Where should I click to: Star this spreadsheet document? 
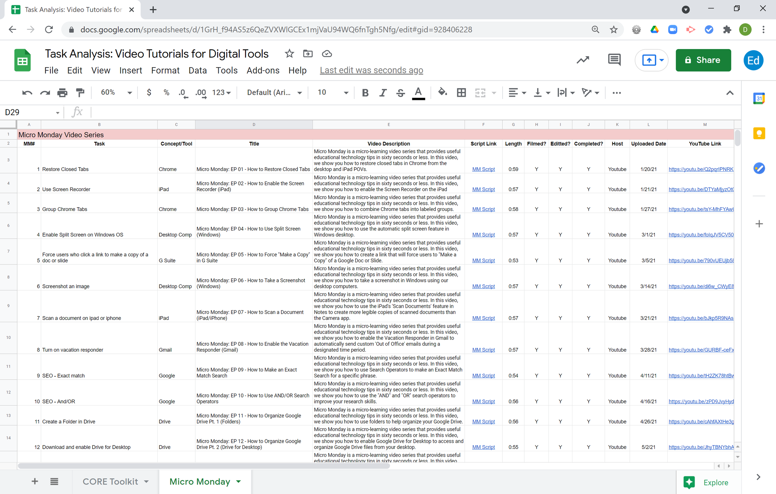pos(289,53)
